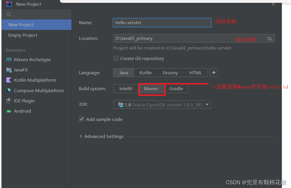Select Groovy as the language
The width and height of the screenshot is (291, 188).
point(170,73)
